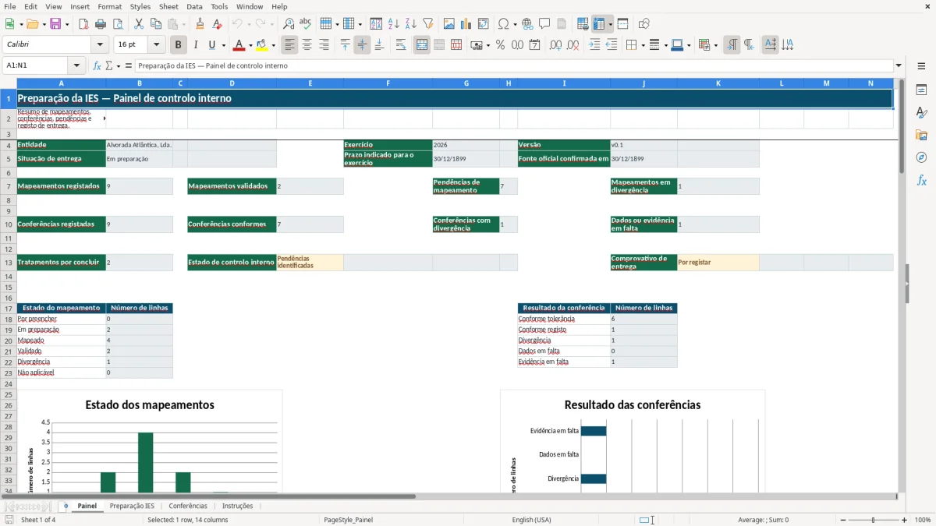The width and height of the screenshot is (936, 526).
Task: Select row 13 header
Action: 8,263
